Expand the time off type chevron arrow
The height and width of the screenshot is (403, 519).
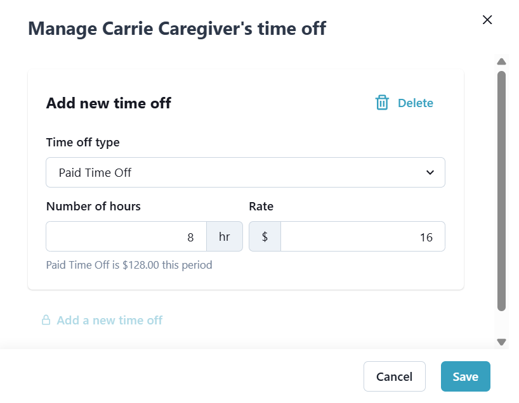[430, 172]
